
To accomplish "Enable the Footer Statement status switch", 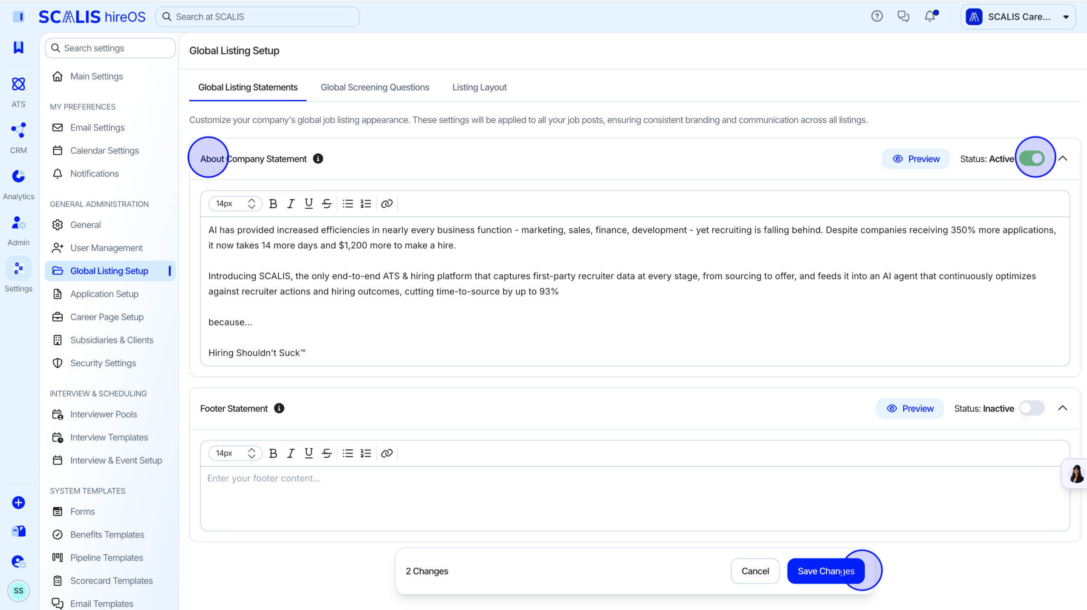I will [1032, 408].
